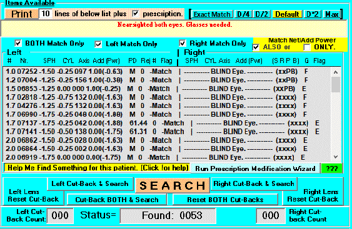Click Left Cut-Back & Search
The width and height of the screenshot is (352, 229).
coord(90,184)
